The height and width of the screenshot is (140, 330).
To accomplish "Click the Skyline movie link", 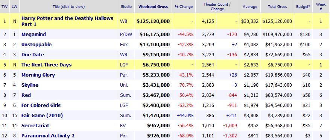I will [30, 85].
